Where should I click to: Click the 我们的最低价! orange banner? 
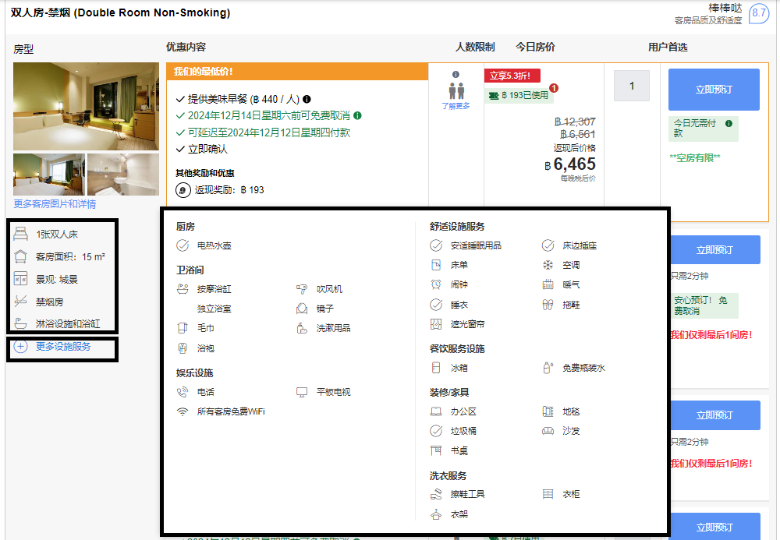[297, 72]
